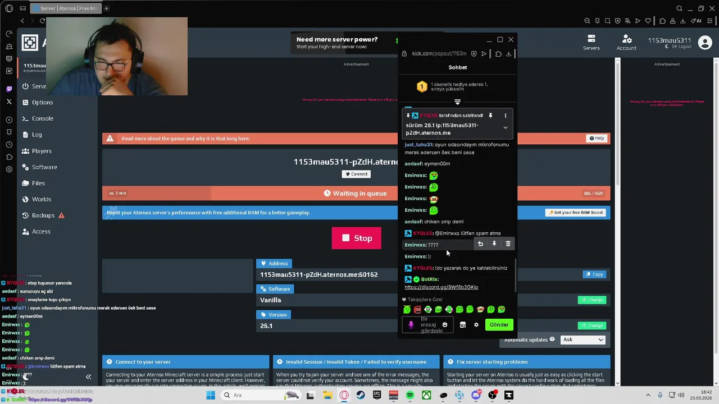Pin the Emirwxs ???? message

(494, 244)
